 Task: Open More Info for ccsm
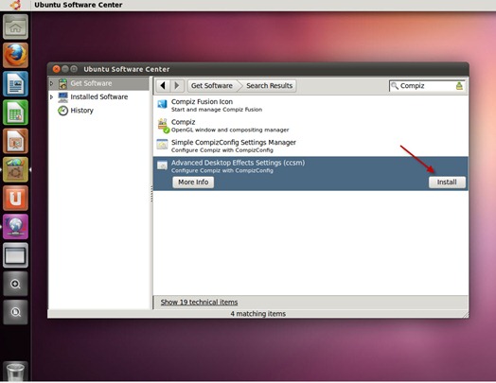tap(193, 183)
